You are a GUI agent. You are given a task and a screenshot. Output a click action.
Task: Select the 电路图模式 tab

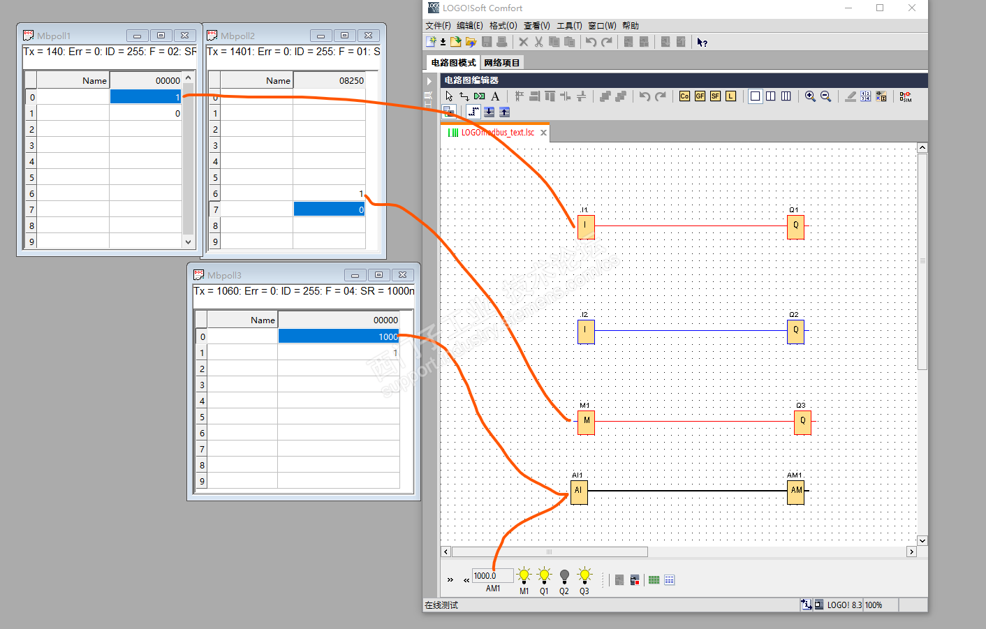point(453,63)
